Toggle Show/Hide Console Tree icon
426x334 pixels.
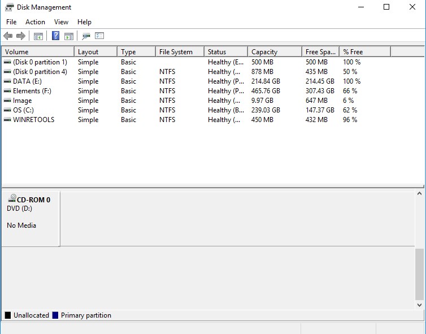click(x=38, y=36)
